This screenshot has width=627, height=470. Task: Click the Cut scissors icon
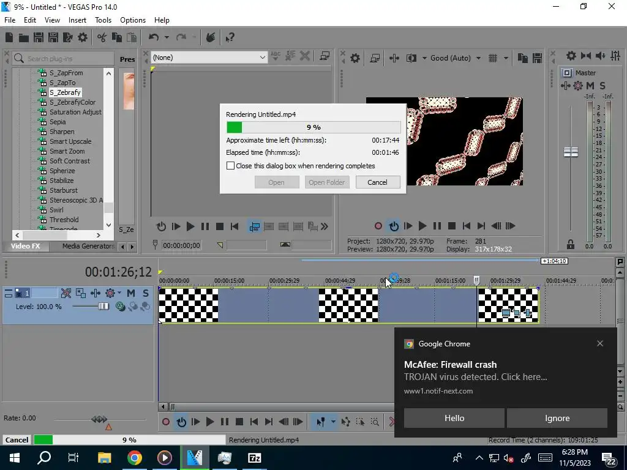click(102, 37)
